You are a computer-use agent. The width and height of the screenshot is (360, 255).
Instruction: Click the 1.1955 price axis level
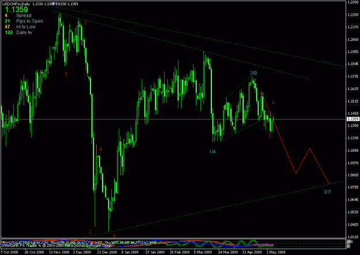point(353,52)
